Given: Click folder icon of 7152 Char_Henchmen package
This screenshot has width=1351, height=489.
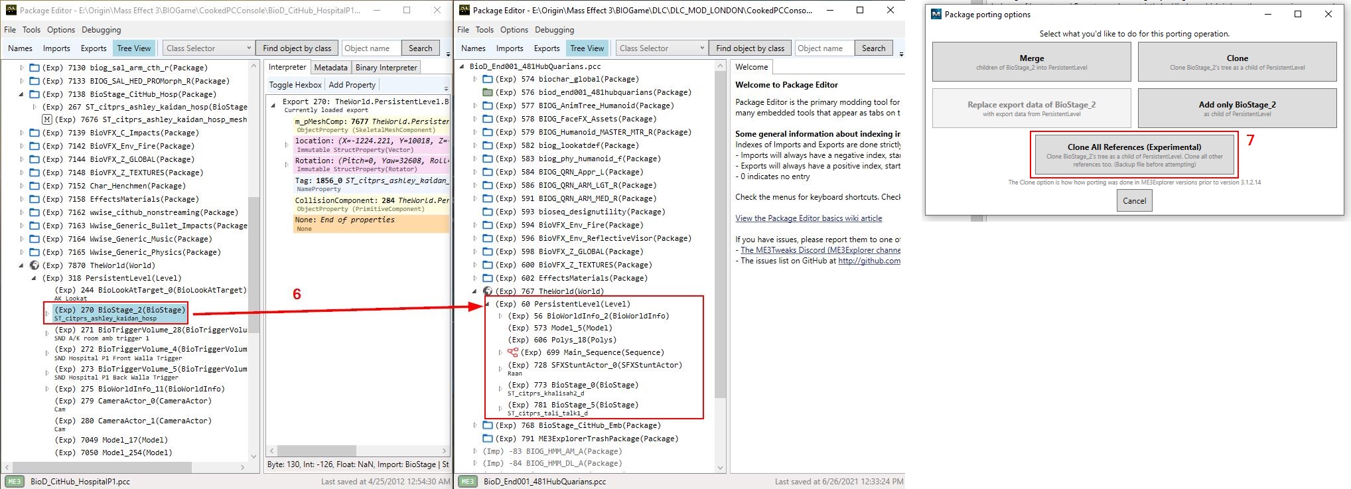Looking at the screenshot, I should 35,186.
